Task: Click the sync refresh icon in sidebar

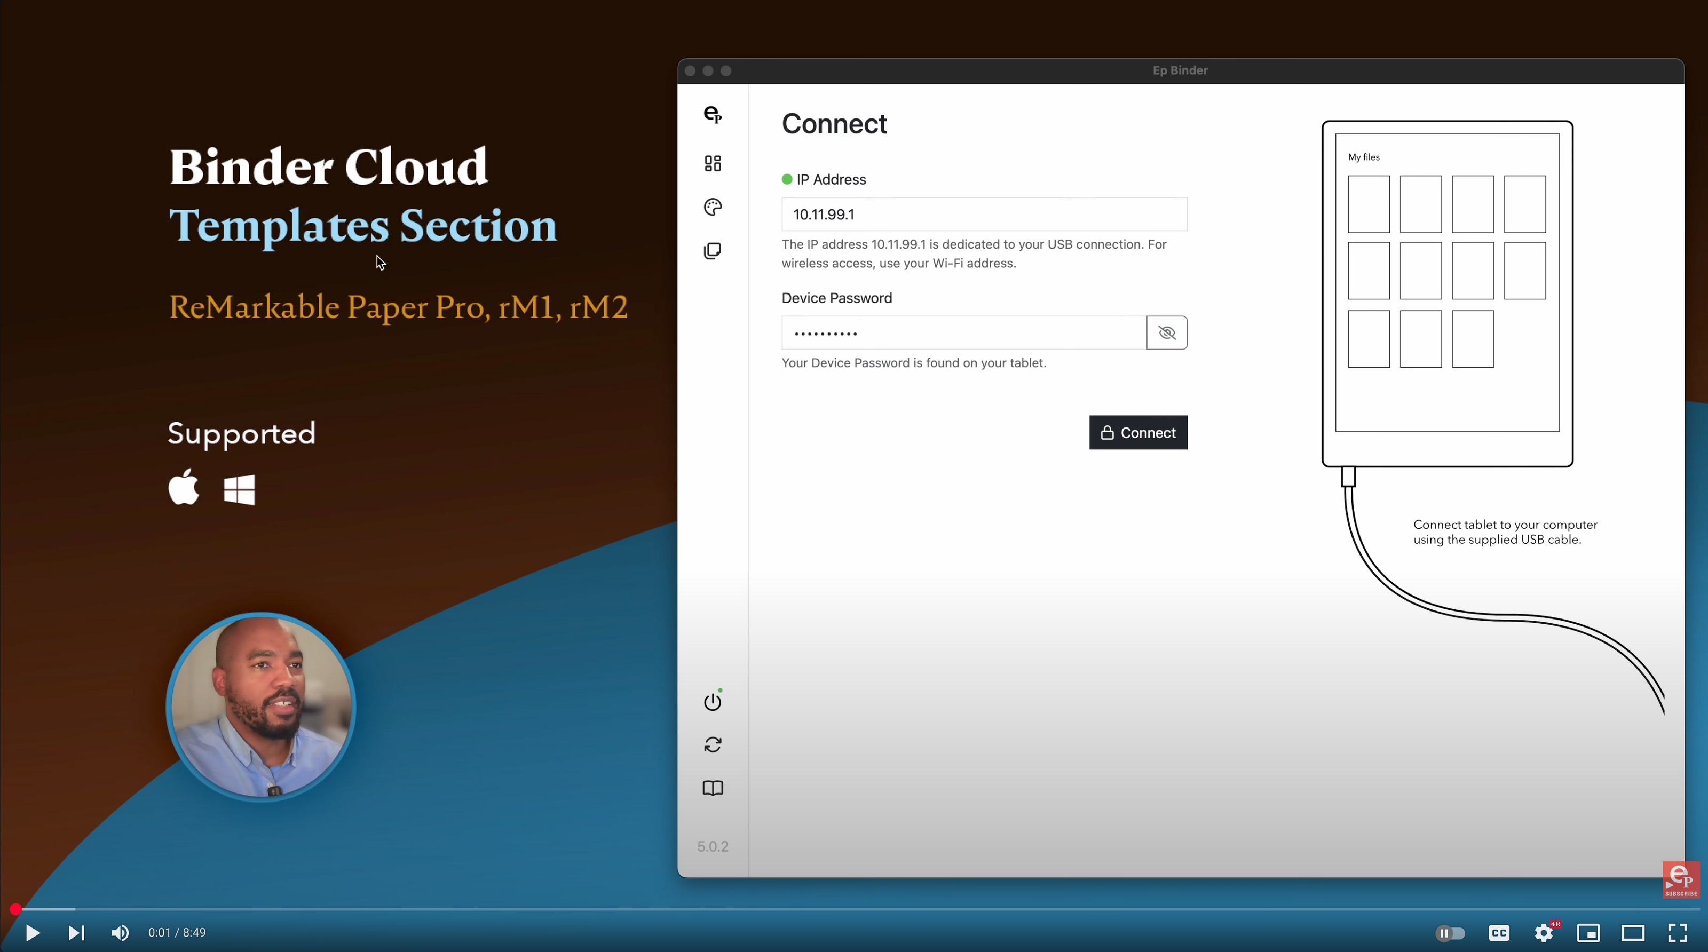Action: pos(713,744)
